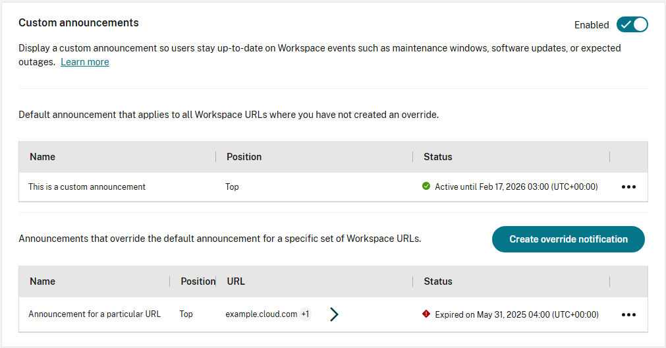666x348 pixels.
Task: Click red expired status warning icon
Action: [426, 314]
